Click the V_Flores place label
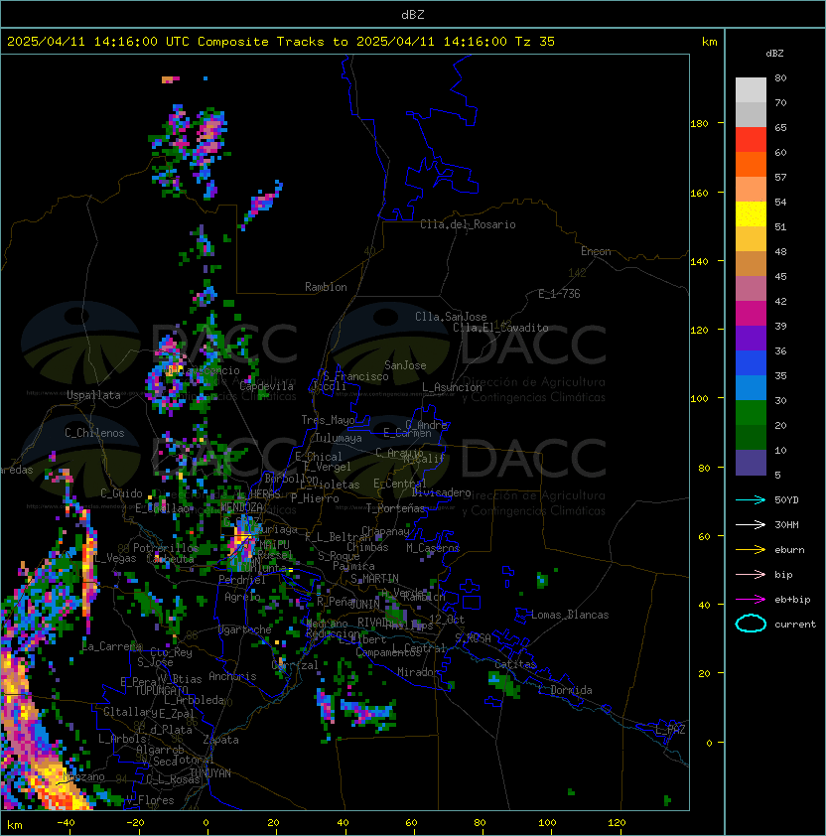This screenshot has width=826, height=836. [150, 800]
